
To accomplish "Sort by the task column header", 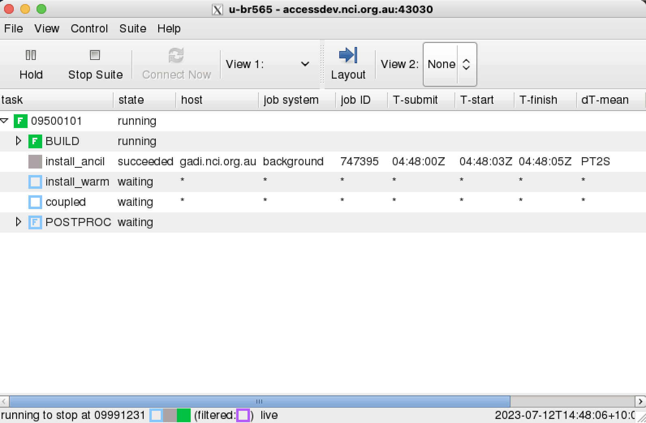I will [56, 100].
